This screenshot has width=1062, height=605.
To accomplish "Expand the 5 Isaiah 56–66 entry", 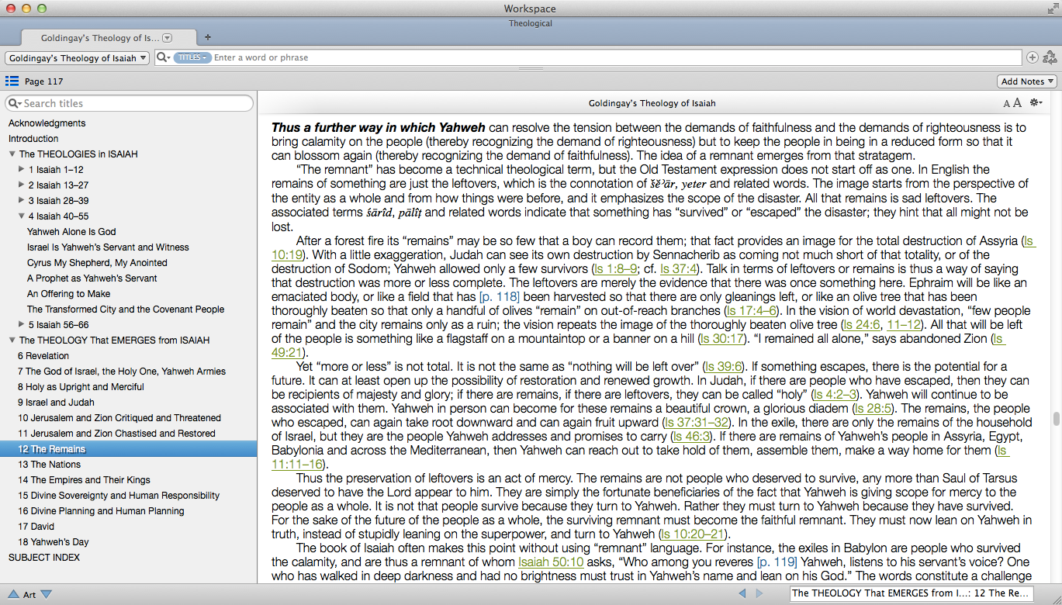I will pyautogui.click(x=21, y=325).
